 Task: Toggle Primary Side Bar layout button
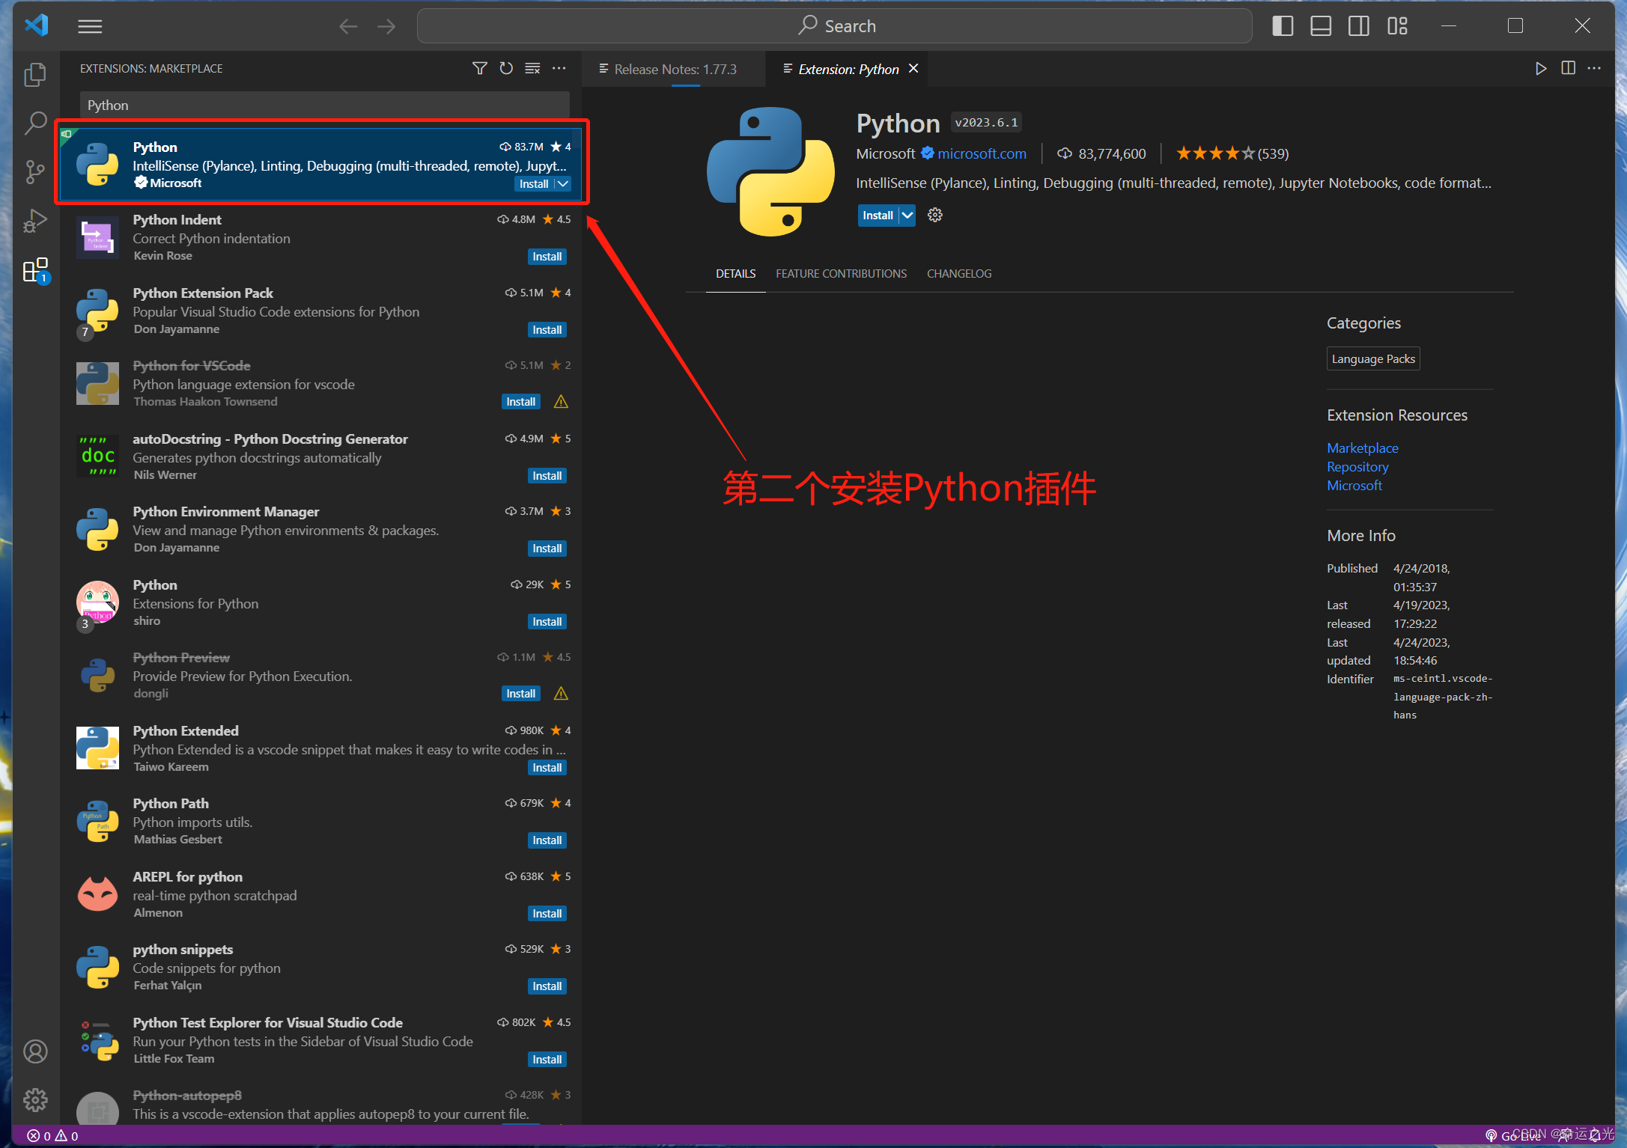(1283, 26)
